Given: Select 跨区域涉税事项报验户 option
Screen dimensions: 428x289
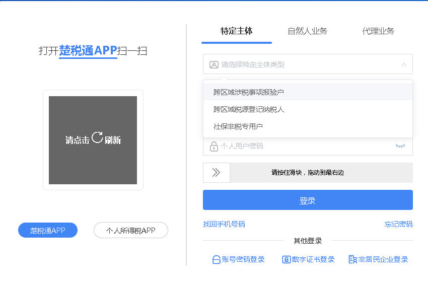Looking at the screenshot, I should pyautogui.click(x=308, y=92).
